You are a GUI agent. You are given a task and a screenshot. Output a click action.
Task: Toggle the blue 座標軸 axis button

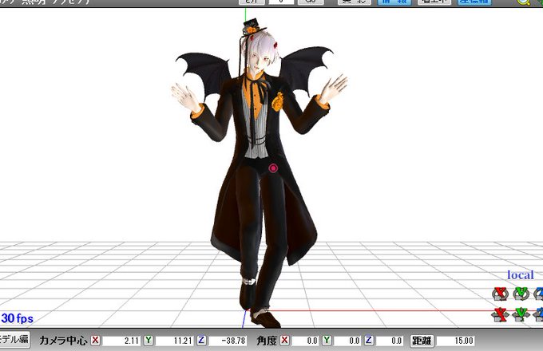[x=474, y=2]
